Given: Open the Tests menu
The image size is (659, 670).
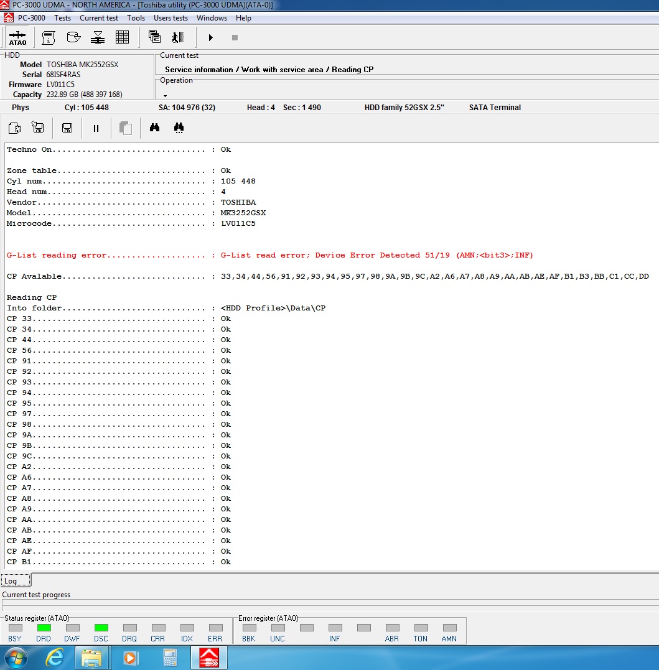Looking at the screenshot, I should click(62, 18).
